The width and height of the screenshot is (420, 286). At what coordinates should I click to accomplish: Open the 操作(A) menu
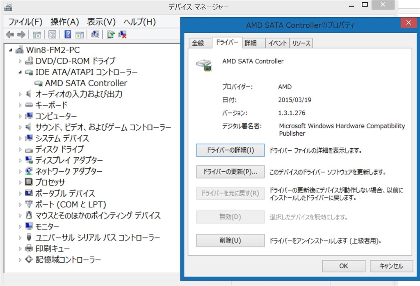[64, 22]
